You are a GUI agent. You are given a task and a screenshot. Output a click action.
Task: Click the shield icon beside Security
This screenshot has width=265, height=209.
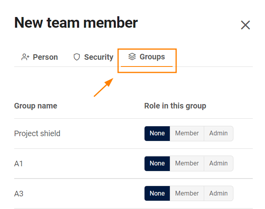(77, 57)
